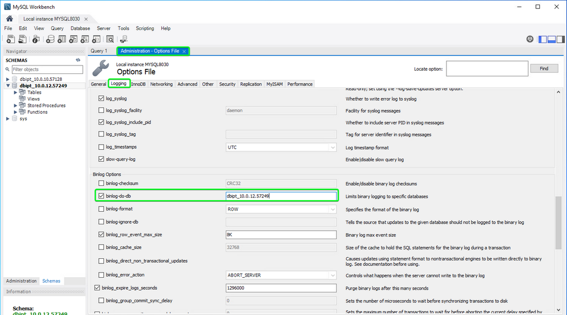The image size is (567, 315).
Task: Open Workbench preferences gear icon
Action: pyautogui.click(x=530, y=39)
